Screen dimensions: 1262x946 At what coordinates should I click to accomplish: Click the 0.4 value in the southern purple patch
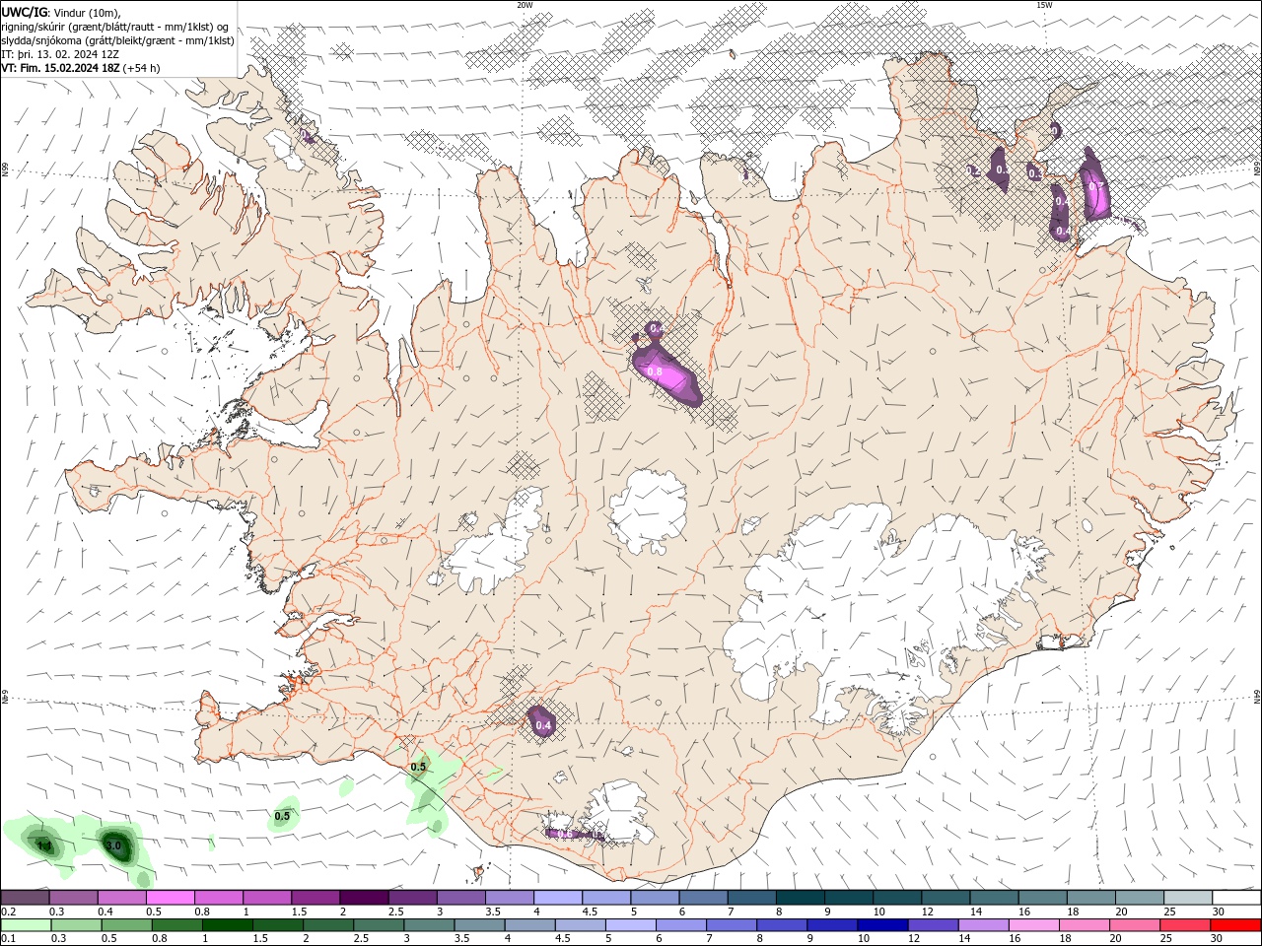[x=543, y=725]
